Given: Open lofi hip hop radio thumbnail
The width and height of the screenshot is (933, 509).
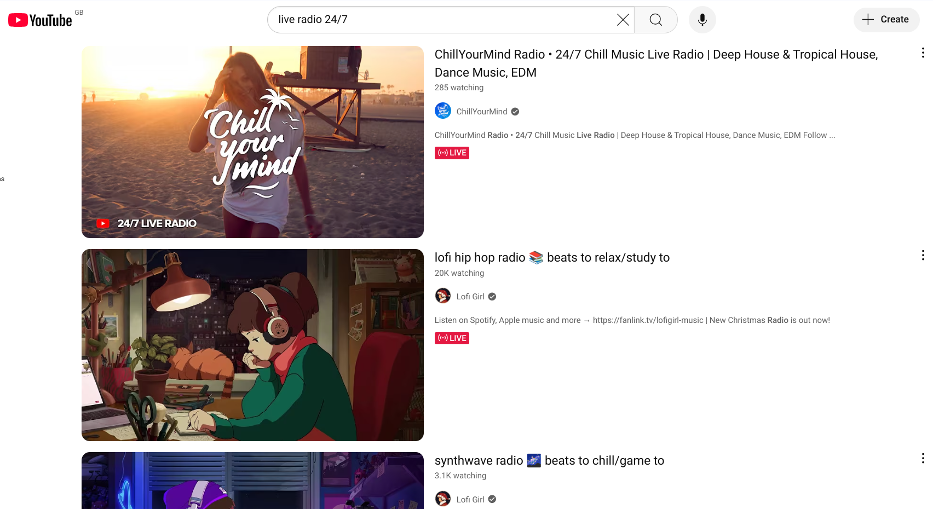Looking at the screenshot, I should (x=252, y=345).
